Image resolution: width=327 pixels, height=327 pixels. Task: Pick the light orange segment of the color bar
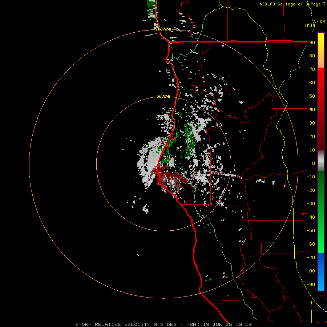[x=321, y=62]
